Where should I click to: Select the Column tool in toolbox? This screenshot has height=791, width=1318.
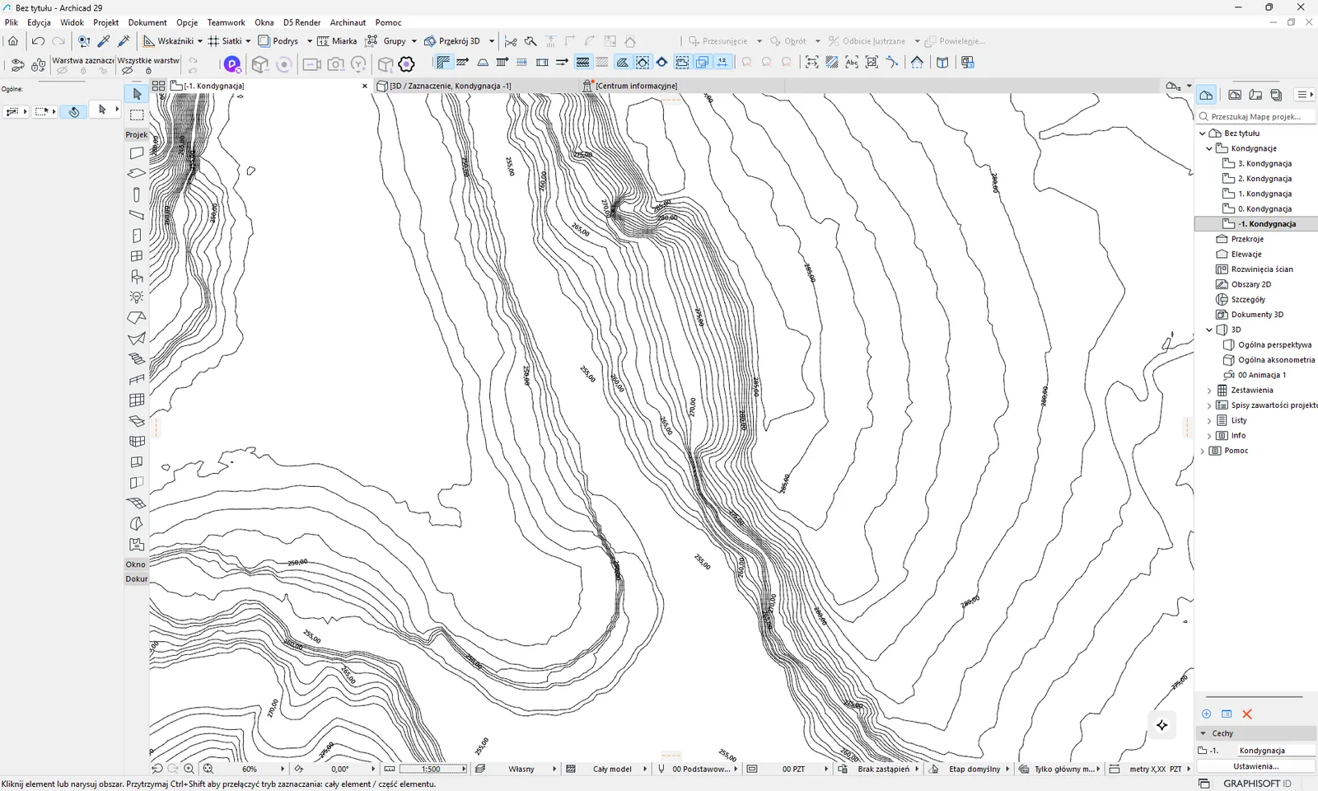click(137, 194)
